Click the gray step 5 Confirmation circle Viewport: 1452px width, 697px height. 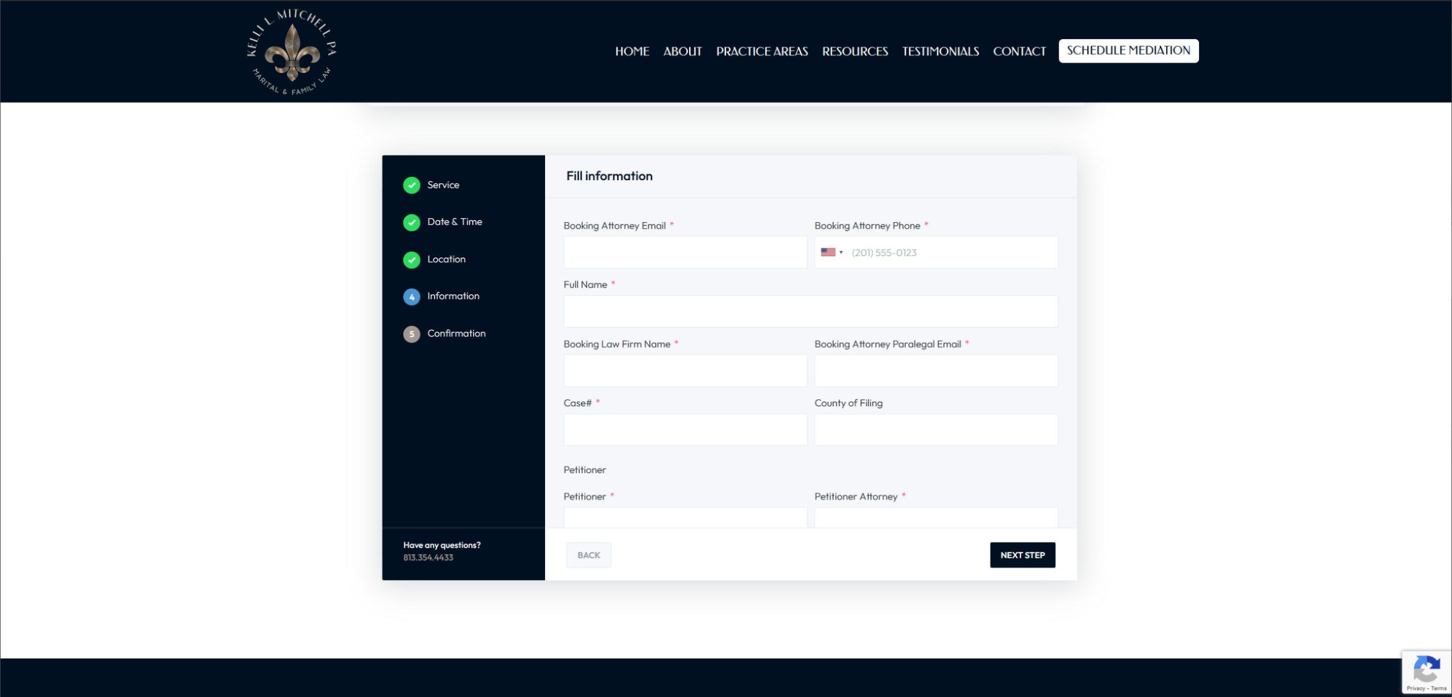point(411,334)
